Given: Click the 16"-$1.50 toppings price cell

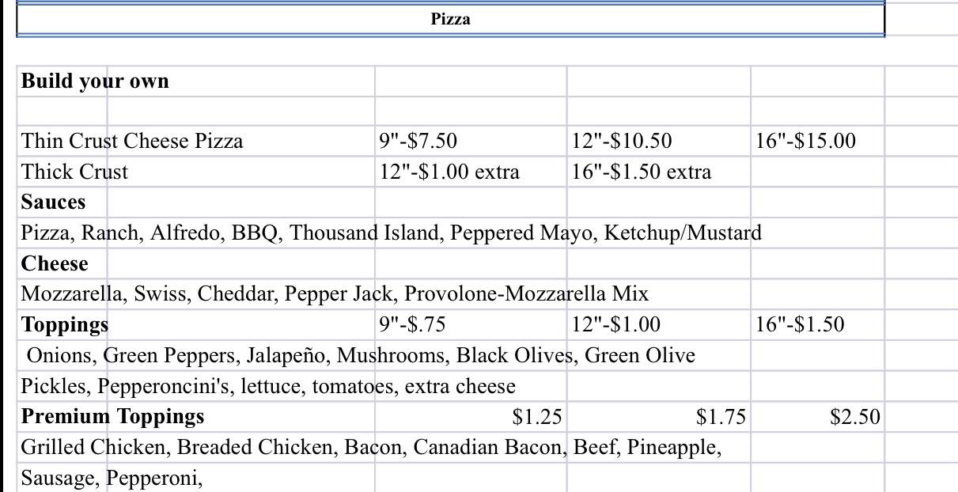Looking at the screenshot, I should click(800, 325).
